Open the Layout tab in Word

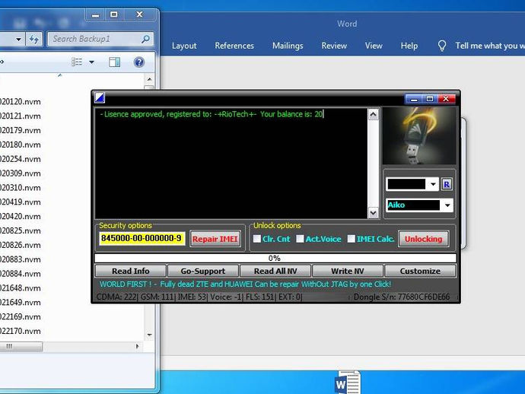coord(184,46)
